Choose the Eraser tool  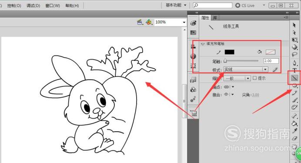[294, 138]
